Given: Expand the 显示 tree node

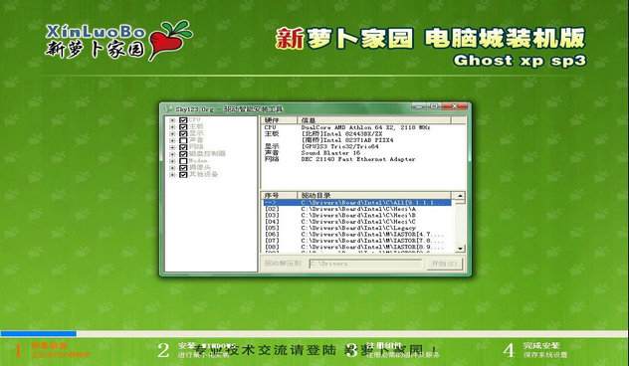Looking at the screenshot, I should coord(172,133).
